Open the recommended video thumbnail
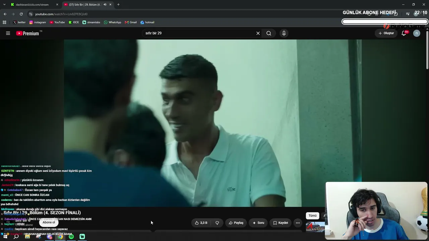The width and height of the screenshot is (429, 241). (x=315, y=227)
